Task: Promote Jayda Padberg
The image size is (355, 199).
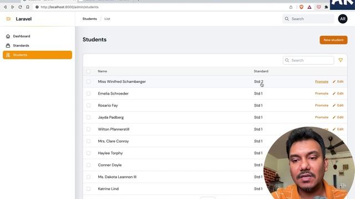Action: point(322,117)
